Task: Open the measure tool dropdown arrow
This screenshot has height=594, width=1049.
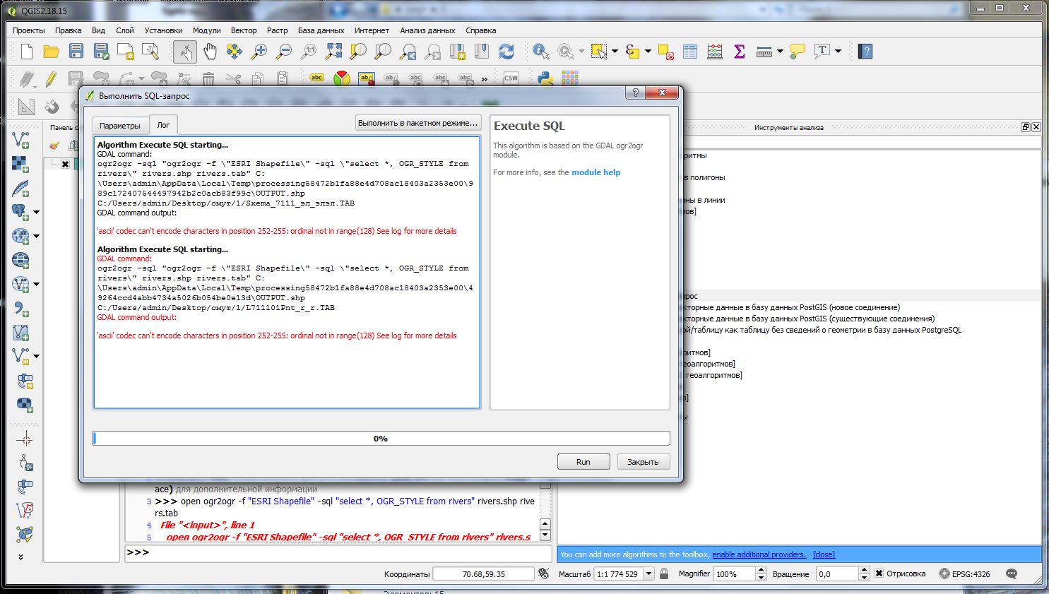Action: click(x=780, y=52)
